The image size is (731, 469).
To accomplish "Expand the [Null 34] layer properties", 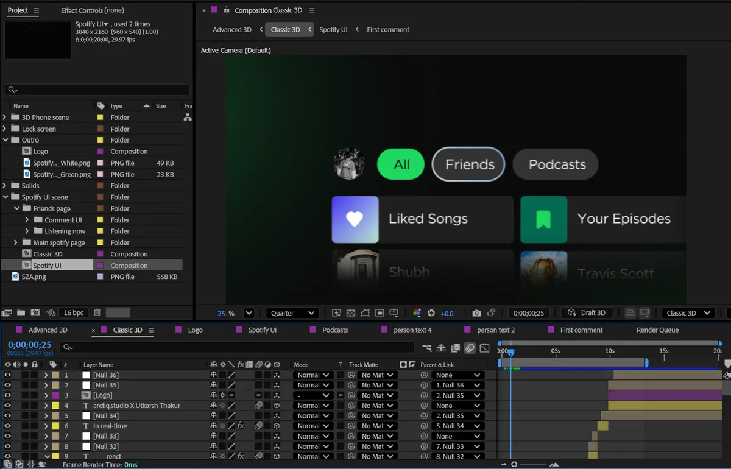I will tap(46, 416).
